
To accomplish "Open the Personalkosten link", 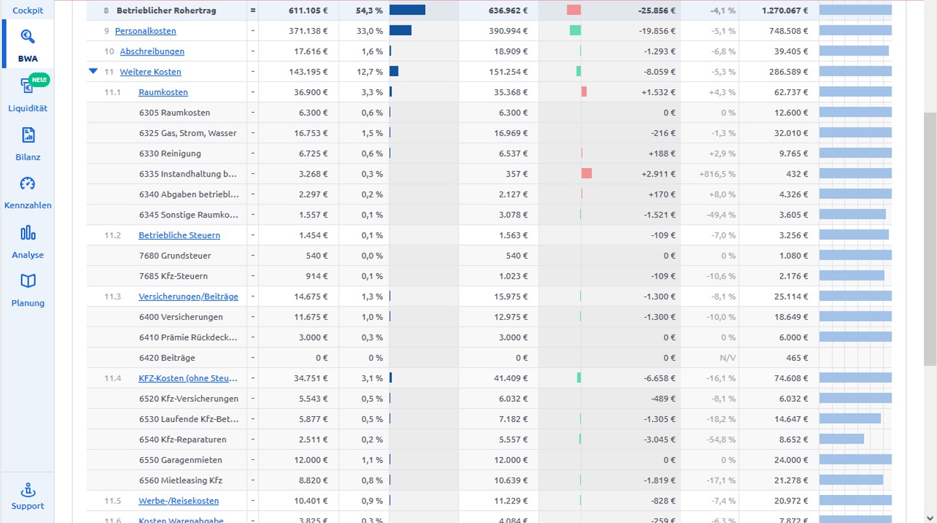I will 145,31.
